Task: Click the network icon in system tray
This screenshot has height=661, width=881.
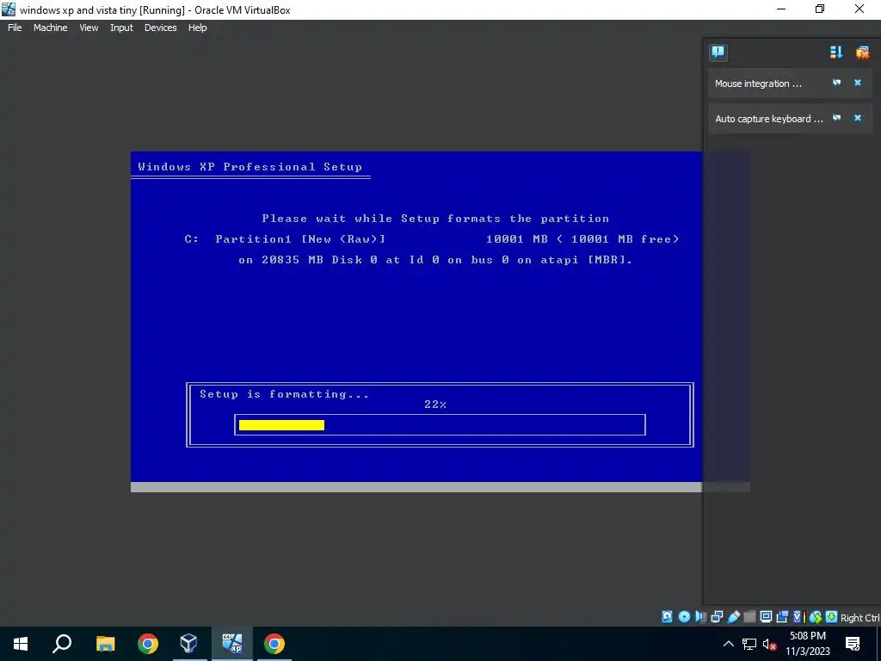Action: [749, 644]
